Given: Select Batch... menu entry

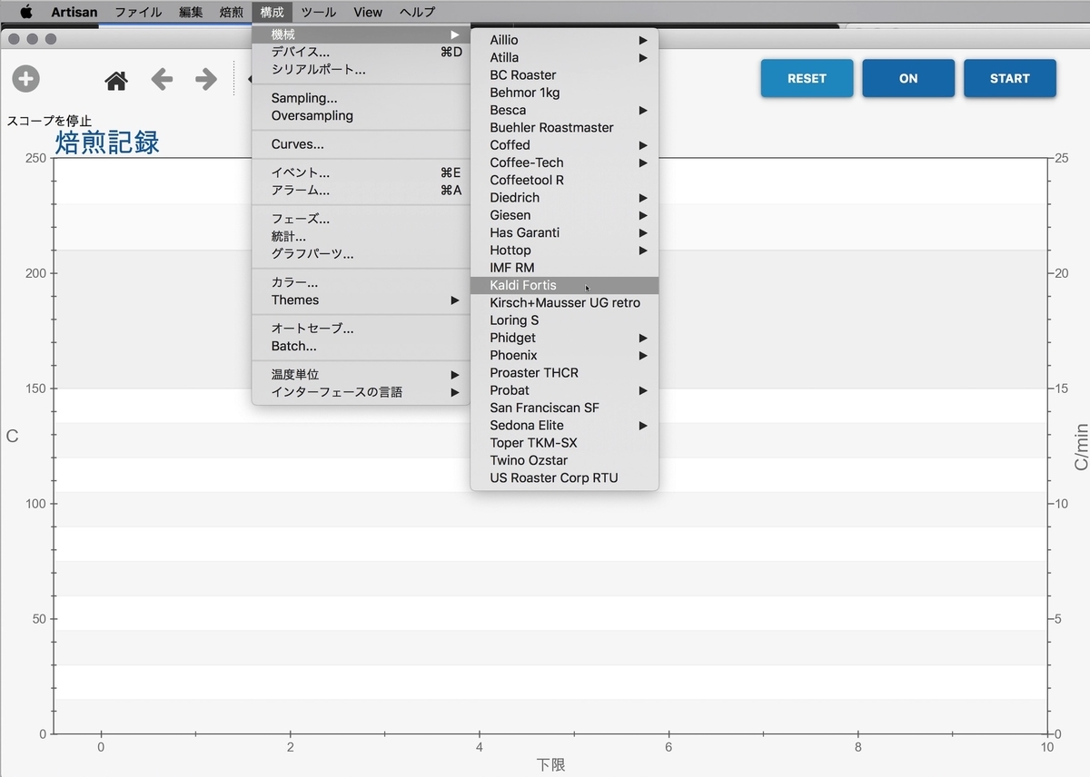Looking at the screenshot, I should [361, 346].
